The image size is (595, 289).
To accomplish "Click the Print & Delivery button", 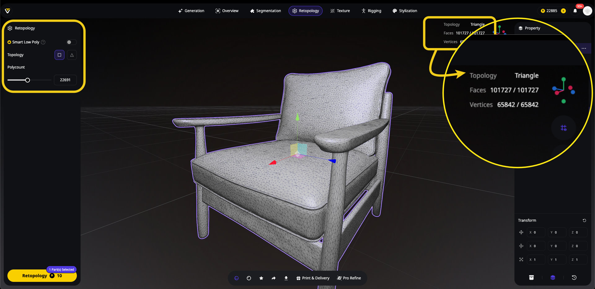I will 313,278.
